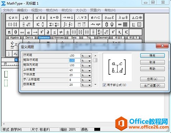Click the scroll down arrow in spacing list

[95, 85]
